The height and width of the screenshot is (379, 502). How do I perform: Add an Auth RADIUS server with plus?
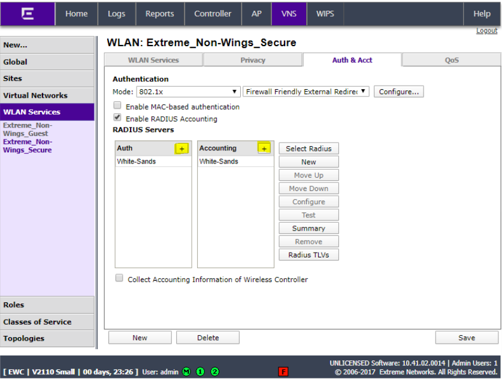point(182,148)
